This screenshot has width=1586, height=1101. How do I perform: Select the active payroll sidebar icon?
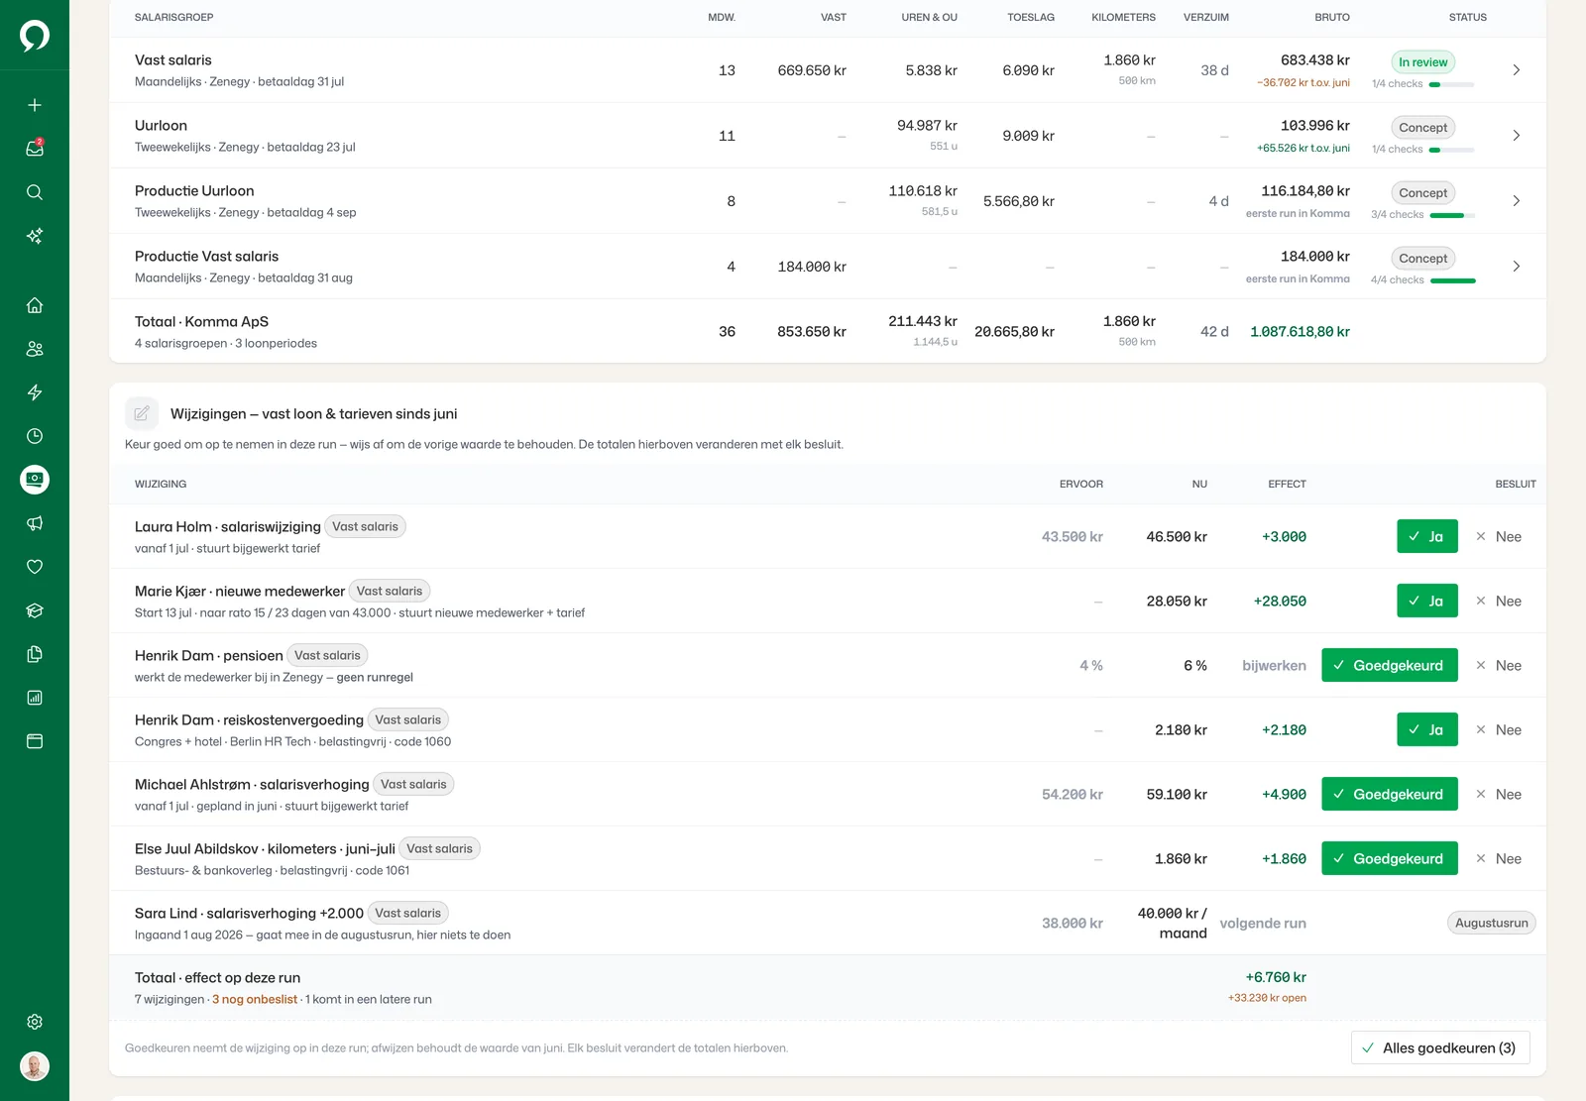[x=35, y=480]
